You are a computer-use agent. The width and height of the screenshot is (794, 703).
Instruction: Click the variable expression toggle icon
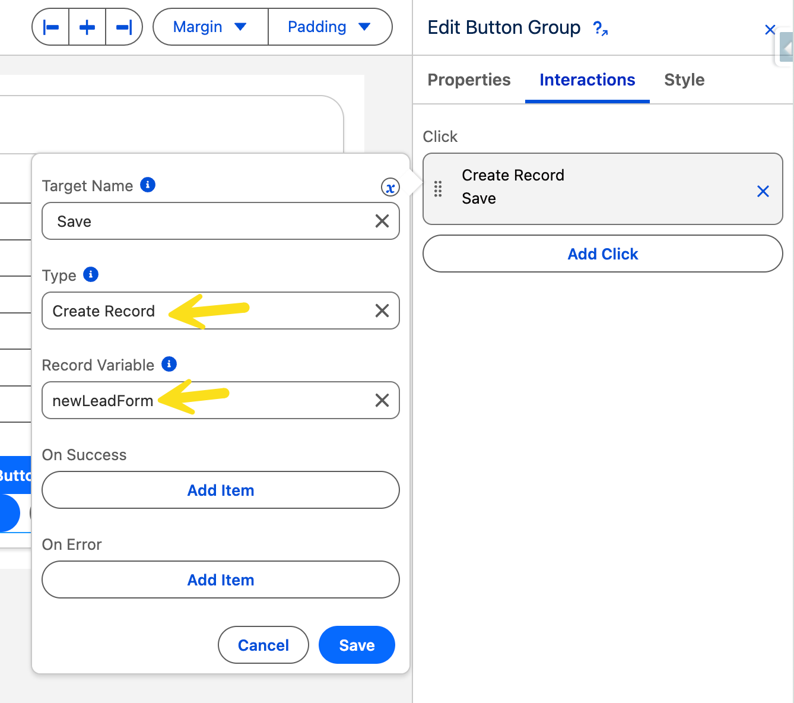click(x=390, y=188)
